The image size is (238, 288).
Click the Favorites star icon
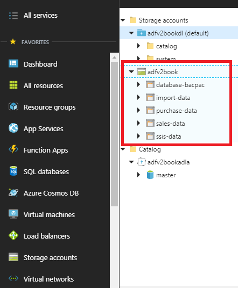tap(13, 42)
